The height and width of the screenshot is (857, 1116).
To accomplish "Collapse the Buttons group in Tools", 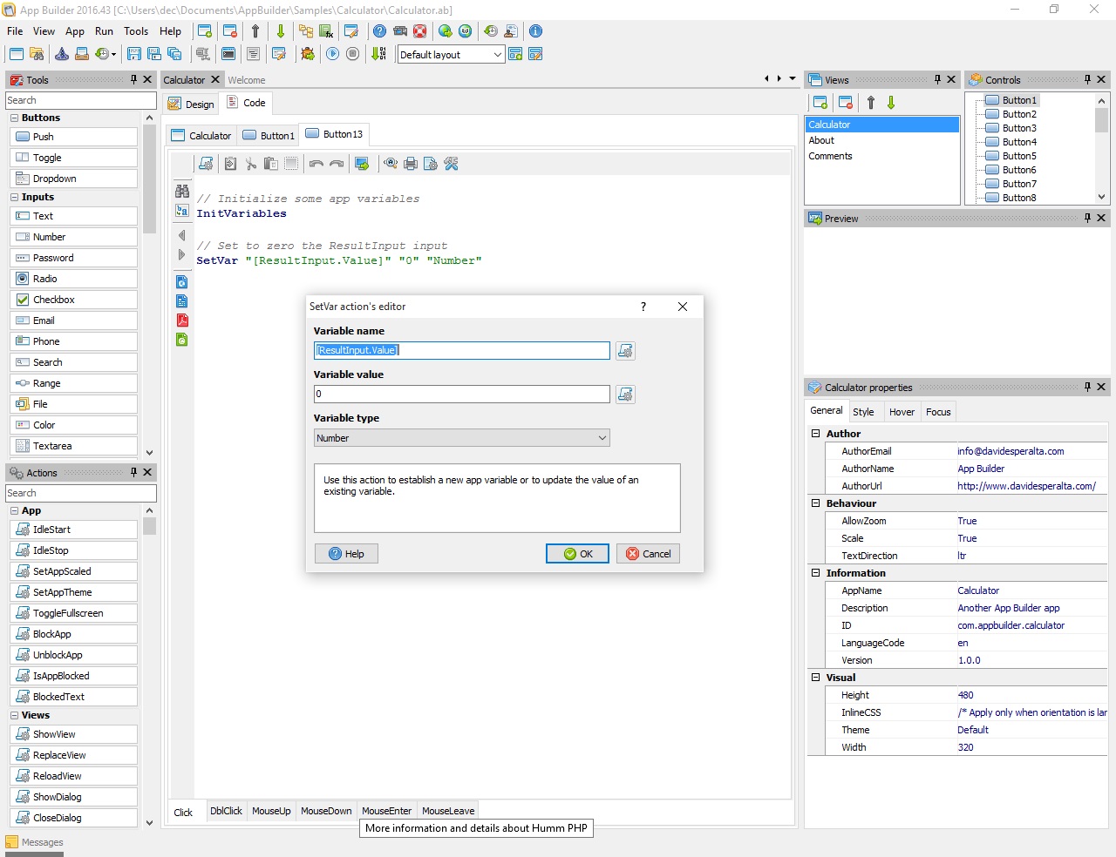I will (14, 118).
